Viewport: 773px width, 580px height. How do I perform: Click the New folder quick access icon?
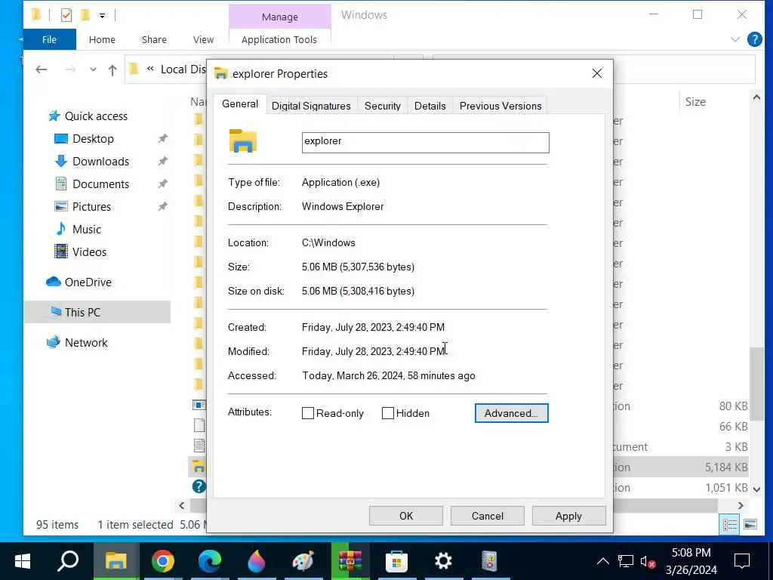(85, 15)
